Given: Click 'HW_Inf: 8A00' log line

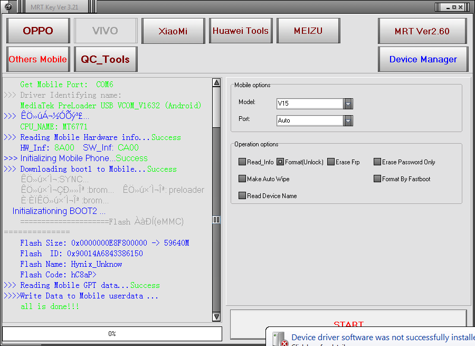Looking at the screenshot, I should pyautogui.click(x=79, y=148).
